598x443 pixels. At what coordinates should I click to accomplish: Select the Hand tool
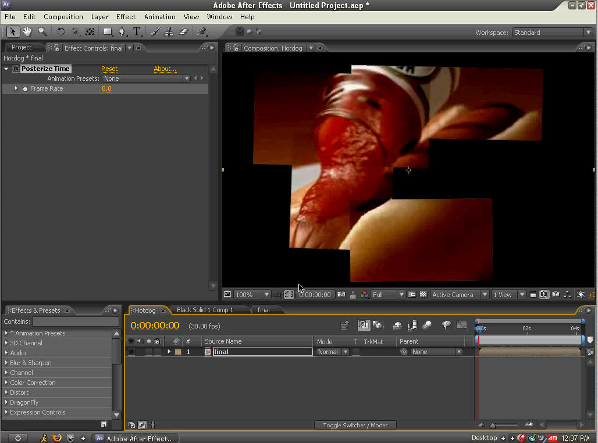pos(27,31)
